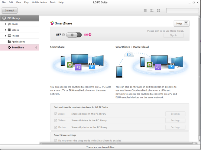Click the Sign in button
The image size is (201, 150).
point(173,35)
